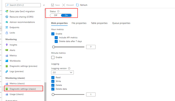Click the Locks padlock icon
The image size is (175, 101).
[7, 33]
